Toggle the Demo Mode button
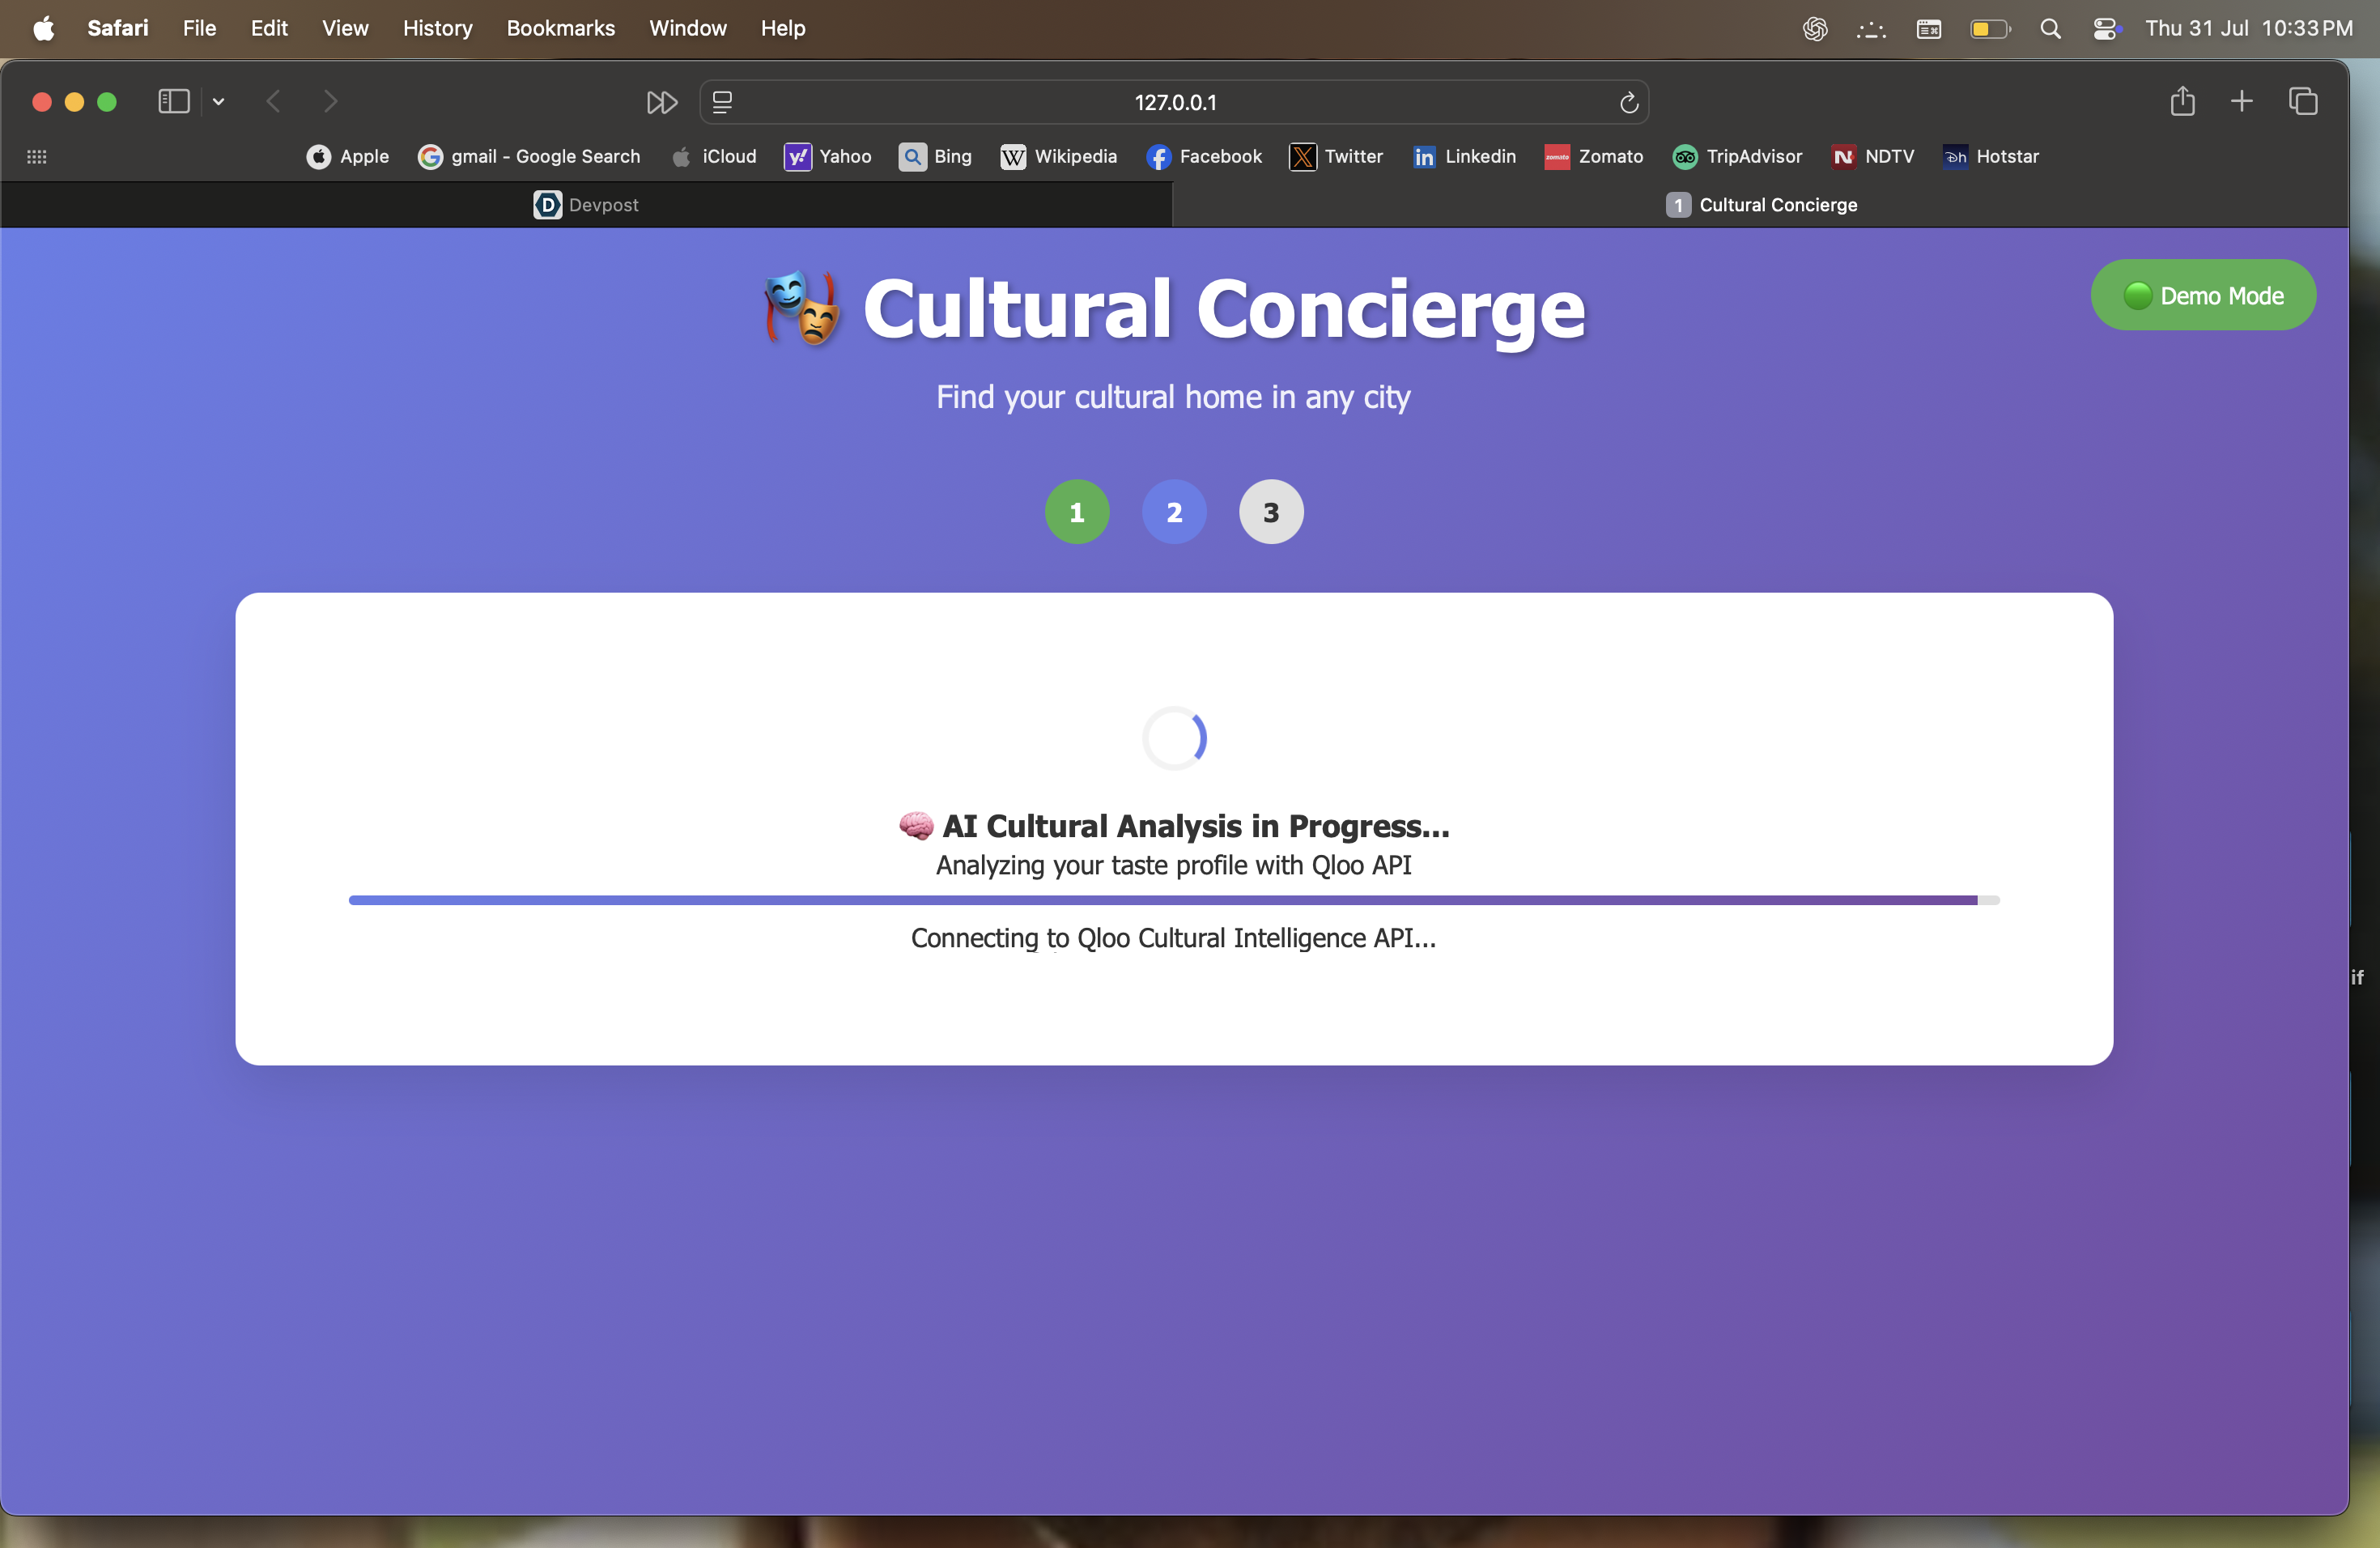Viewport: 2380px width, 1548px height. pos(2202,296)
